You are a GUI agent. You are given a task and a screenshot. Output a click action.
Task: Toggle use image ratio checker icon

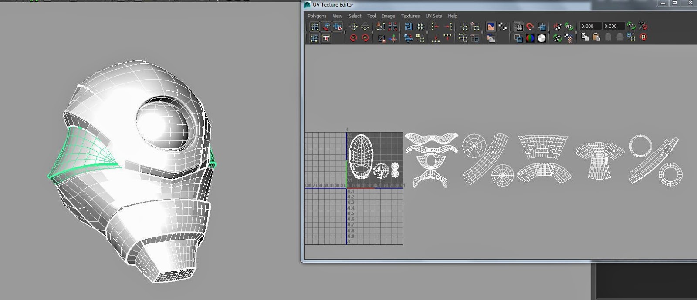569,38
